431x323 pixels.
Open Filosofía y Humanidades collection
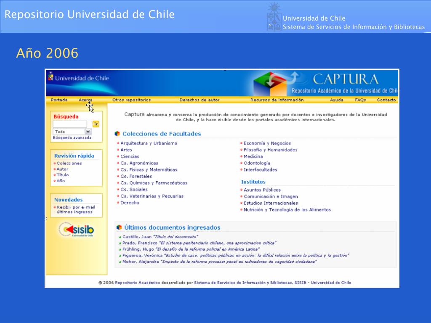[271, 150]
